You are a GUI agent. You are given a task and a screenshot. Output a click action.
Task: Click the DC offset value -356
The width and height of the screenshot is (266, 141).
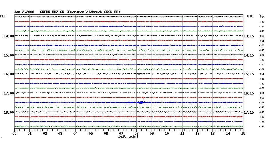click(261, 117)
